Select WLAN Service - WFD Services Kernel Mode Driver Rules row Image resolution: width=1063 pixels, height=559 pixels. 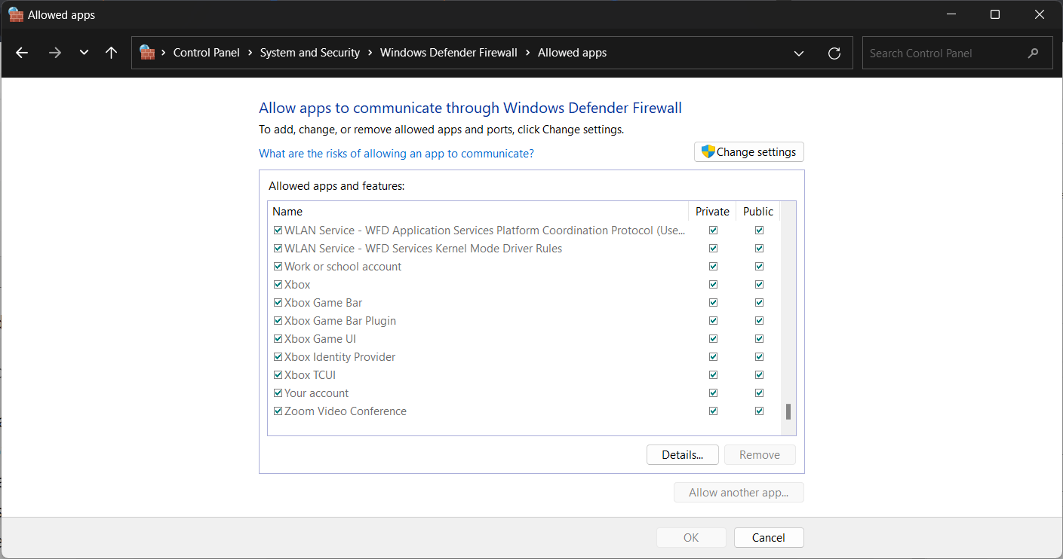point(423,249)
